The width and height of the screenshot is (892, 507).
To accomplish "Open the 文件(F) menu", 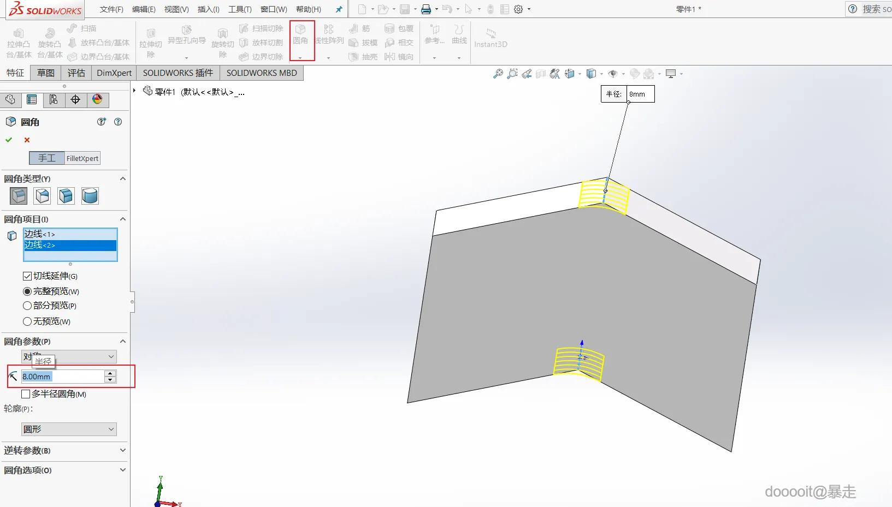I will [111, 9].
